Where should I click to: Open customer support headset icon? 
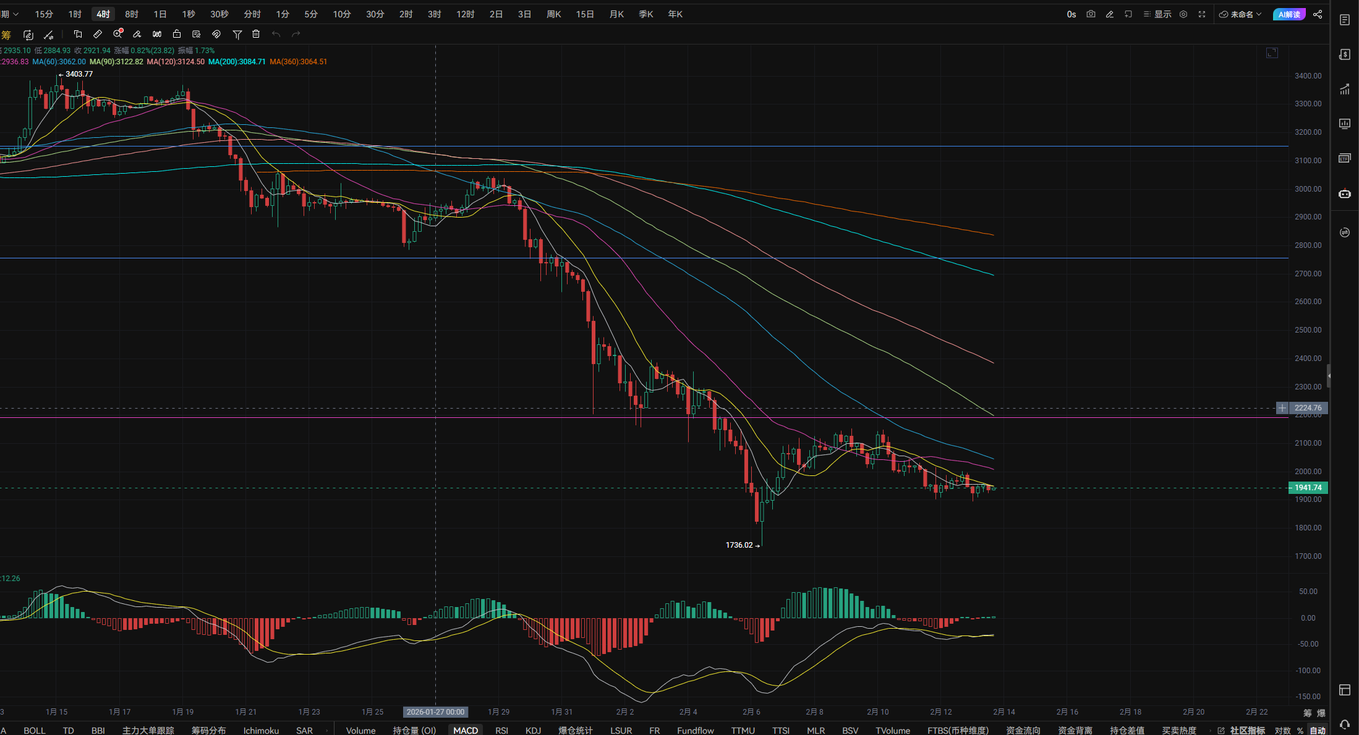1344,724
